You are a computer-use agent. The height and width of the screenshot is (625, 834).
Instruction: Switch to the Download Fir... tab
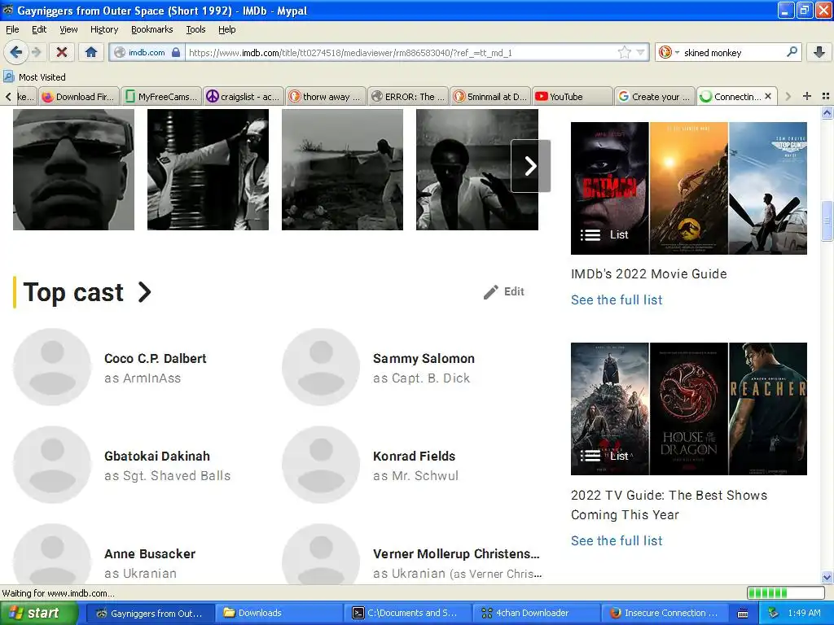click(x=79, y=96)
